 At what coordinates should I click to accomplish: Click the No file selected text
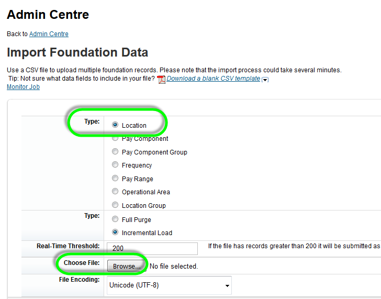174,266
